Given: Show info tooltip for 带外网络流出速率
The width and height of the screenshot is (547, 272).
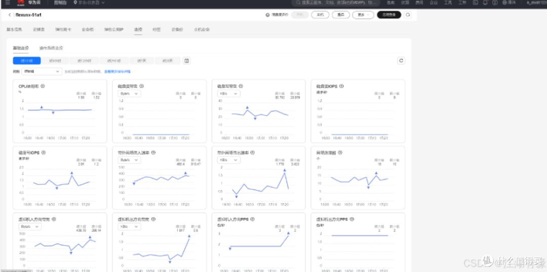Looking at the screenshot, I should click(253, 153).
